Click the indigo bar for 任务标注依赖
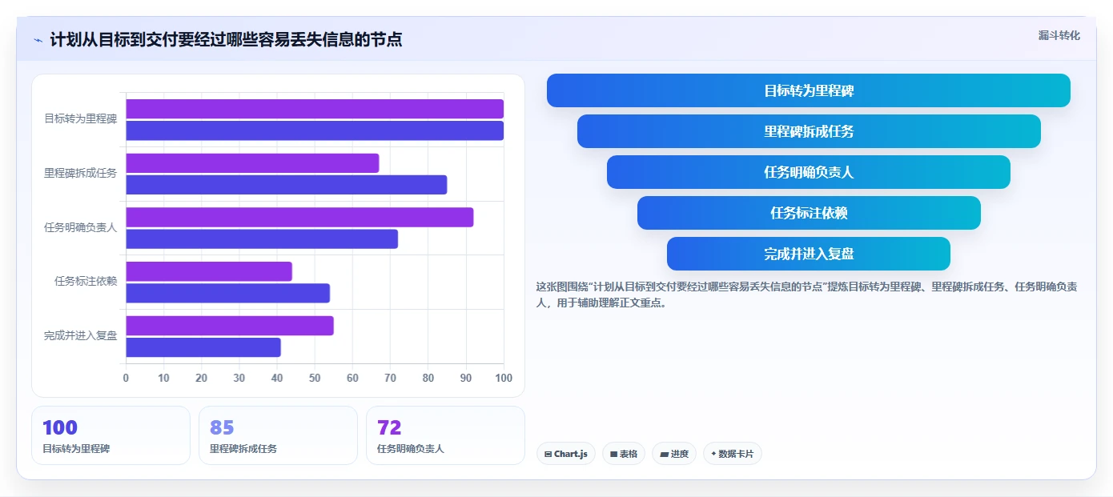Viewport: 1113px width, 497px height. tap(228, 293)
